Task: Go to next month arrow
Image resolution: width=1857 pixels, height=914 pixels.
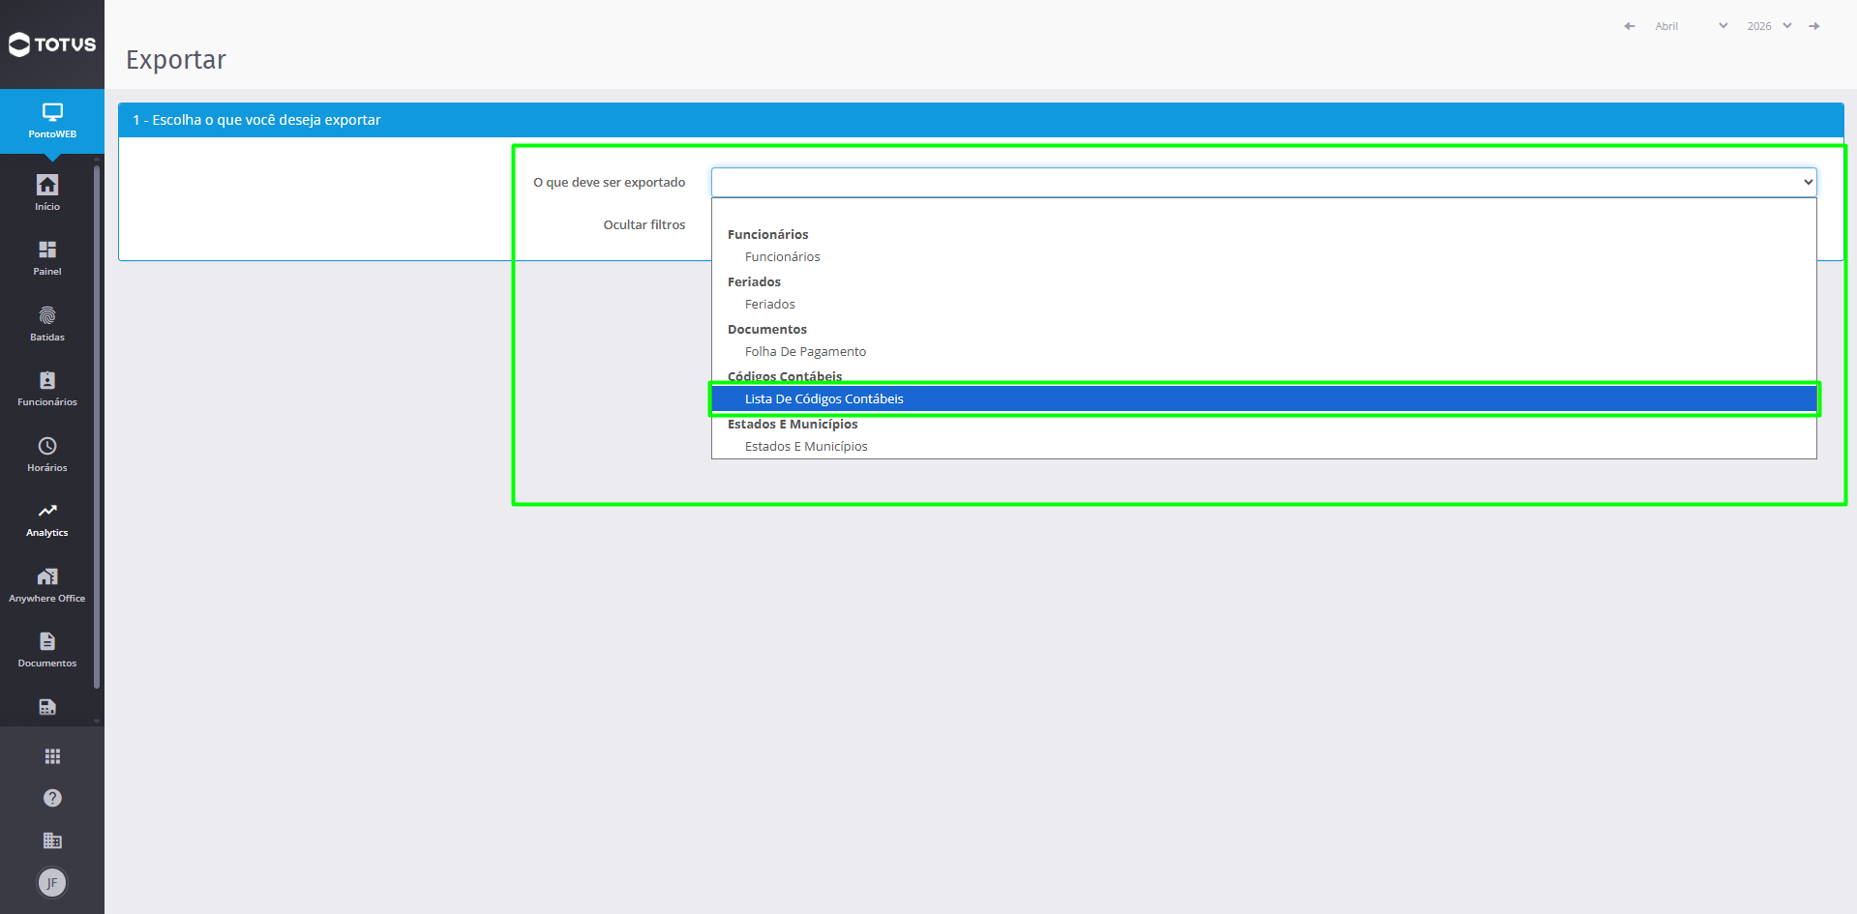Action: pos(1814,26)
